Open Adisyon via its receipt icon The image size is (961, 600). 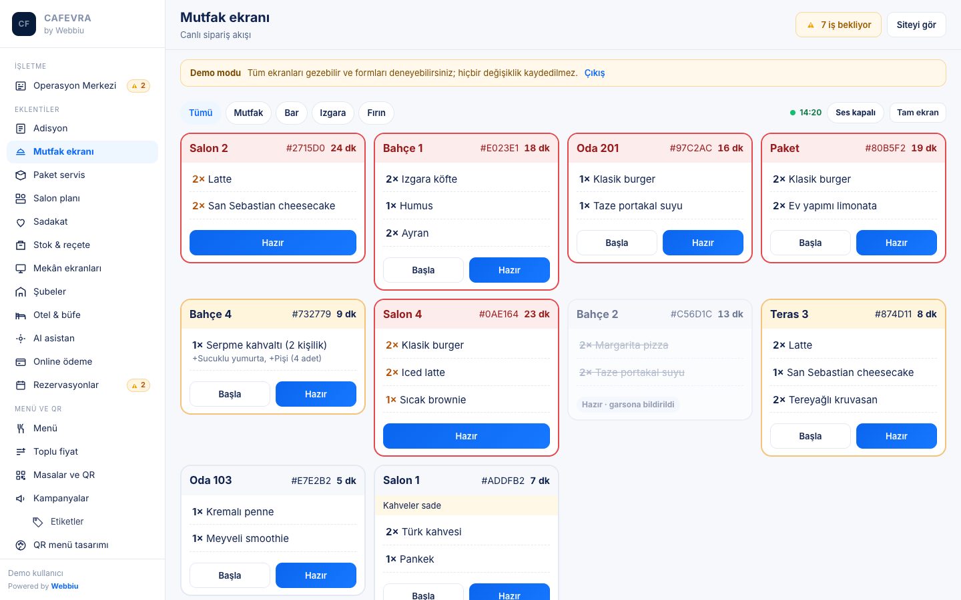click(21, 129)
